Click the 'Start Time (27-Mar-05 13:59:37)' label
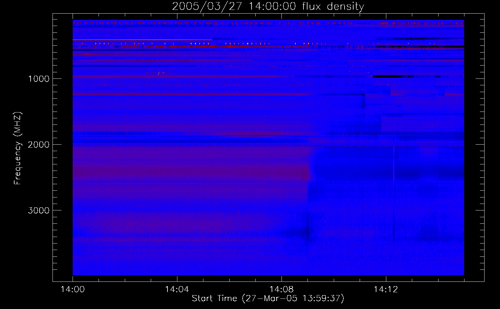Screen dimensions: 500x309 268,298
